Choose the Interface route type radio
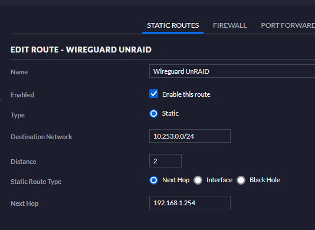The height and width of the screenshot is (230, 315). point(198,180)
